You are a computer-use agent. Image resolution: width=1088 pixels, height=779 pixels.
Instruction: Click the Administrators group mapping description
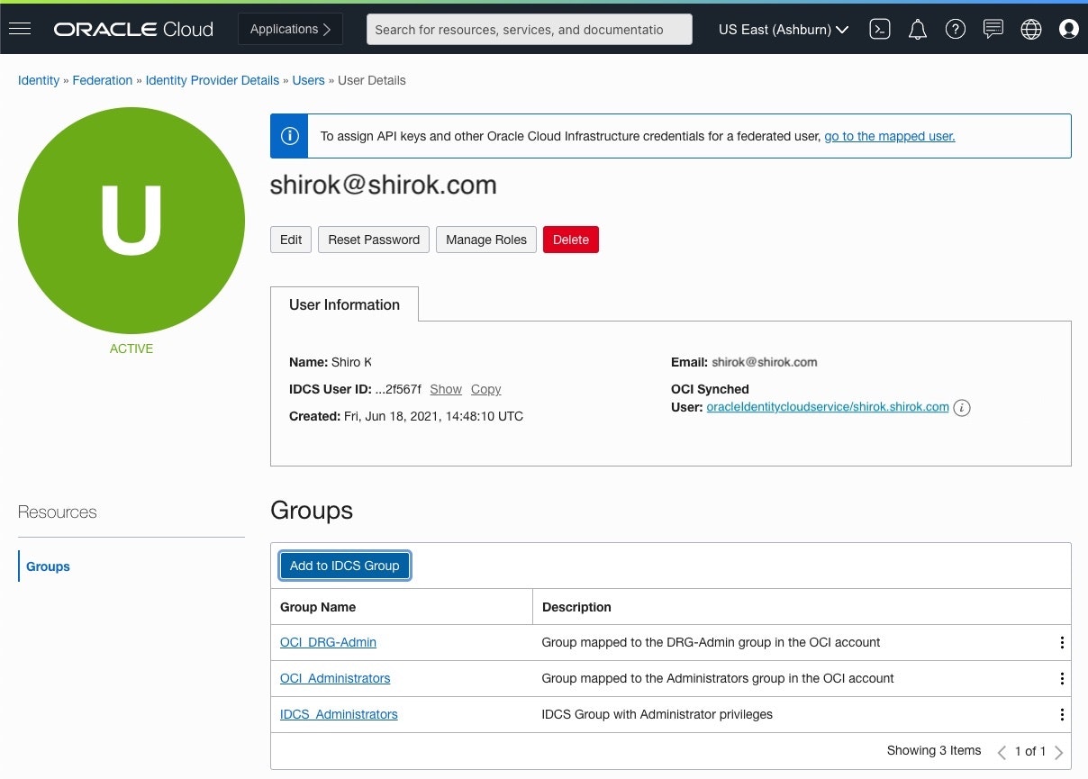coord(718,678)
